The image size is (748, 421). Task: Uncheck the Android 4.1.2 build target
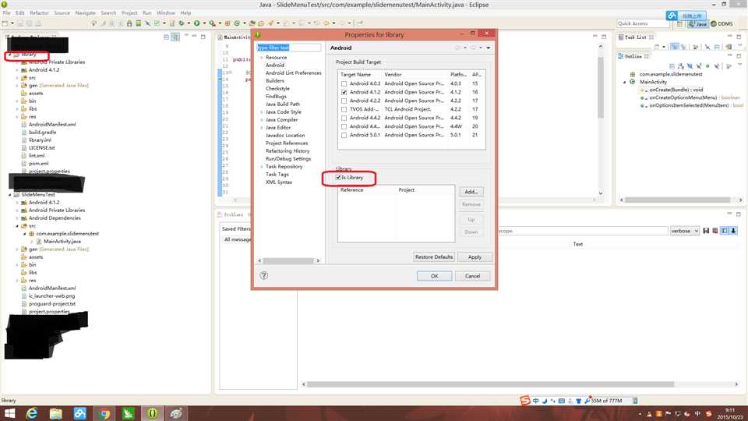click(344, 92)
